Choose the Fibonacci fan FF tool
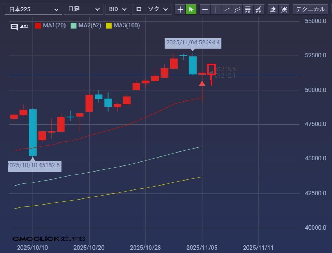 (259, 10)
